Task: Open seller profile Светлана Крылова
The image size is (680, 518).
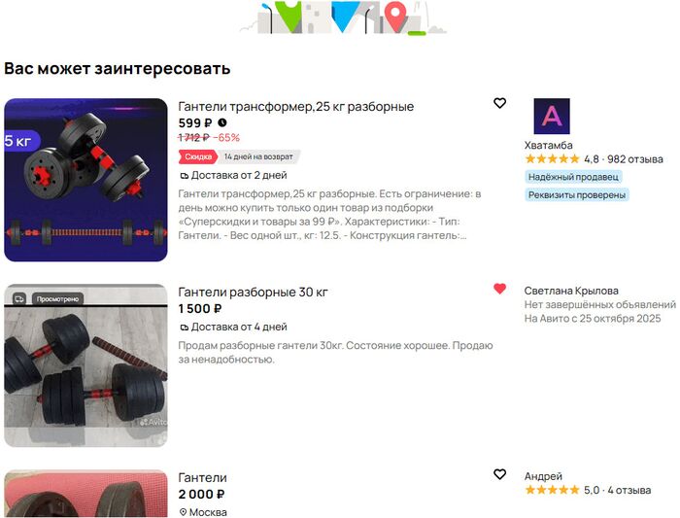Action: pos(571,291)
